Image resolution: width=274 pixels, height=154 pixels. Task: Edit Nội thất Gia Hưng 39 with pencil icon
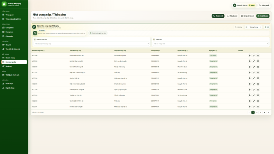pos(254,61)
